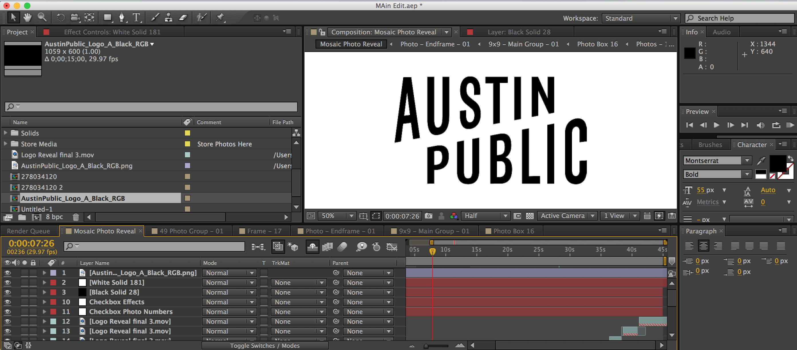Click the current time 0:00:07:26 in viewer
Viewport: 797px width, 350px height.
click(402, 216)
